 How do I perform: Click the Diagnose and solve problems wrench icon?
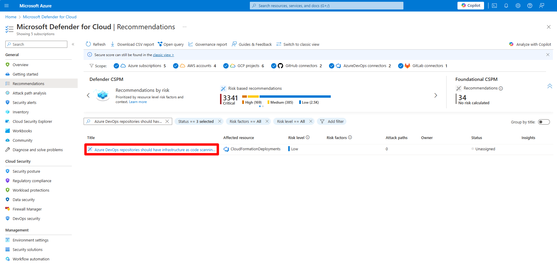8,150
